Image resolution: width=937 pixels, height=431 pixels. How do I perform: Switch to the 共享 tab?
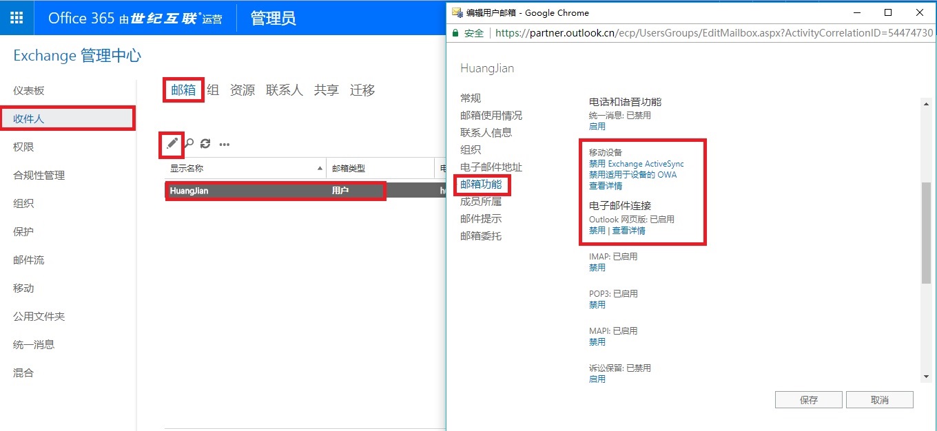pyautogui.click(x=327, y=90)
